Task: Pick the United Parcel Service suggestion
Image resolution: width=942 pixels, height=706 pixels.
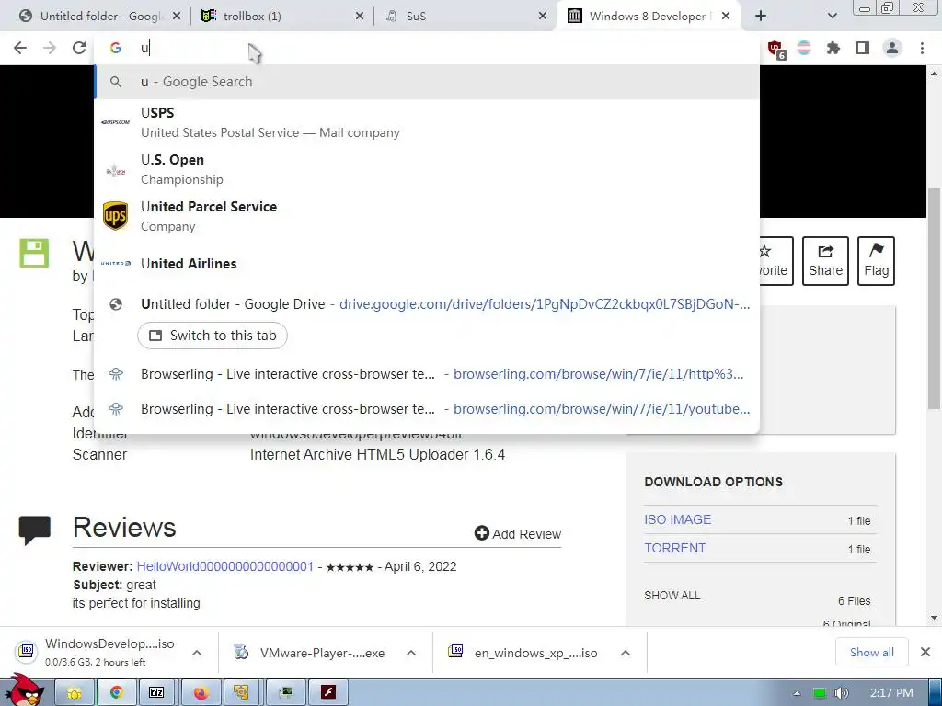Action: click(427, 216)
